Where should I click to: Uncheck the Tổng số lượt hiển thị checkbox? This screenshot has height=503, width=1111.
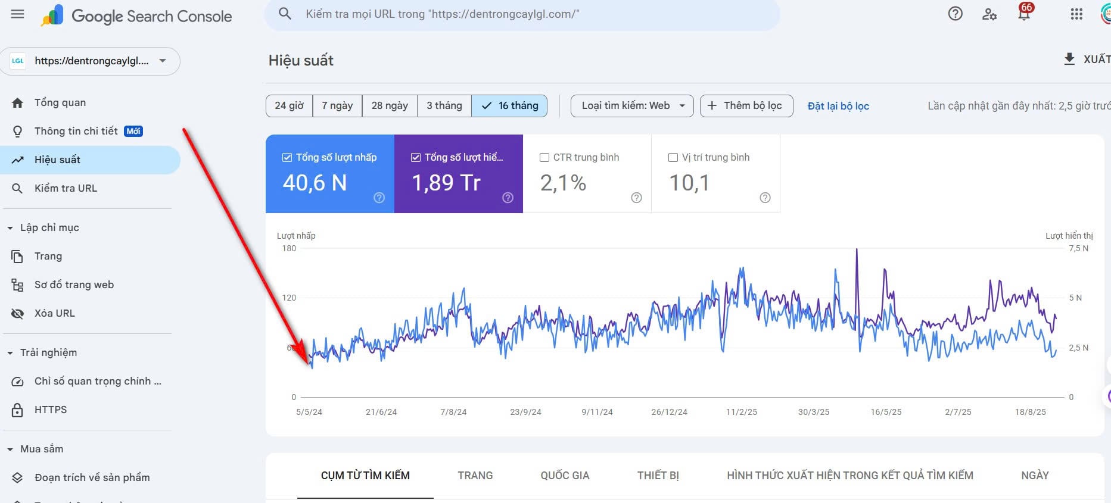coord(416,158)
